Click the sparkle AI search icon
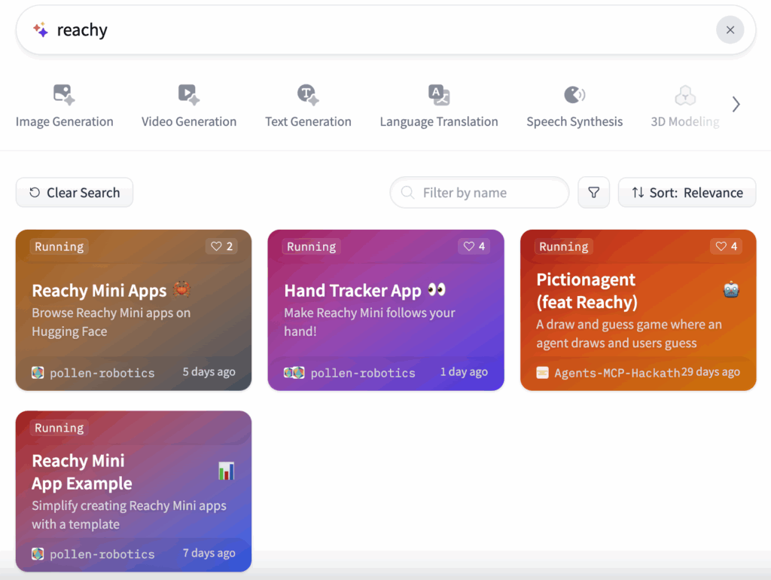The width and height of the screenshot is (771, 580). tap(41, 30)
